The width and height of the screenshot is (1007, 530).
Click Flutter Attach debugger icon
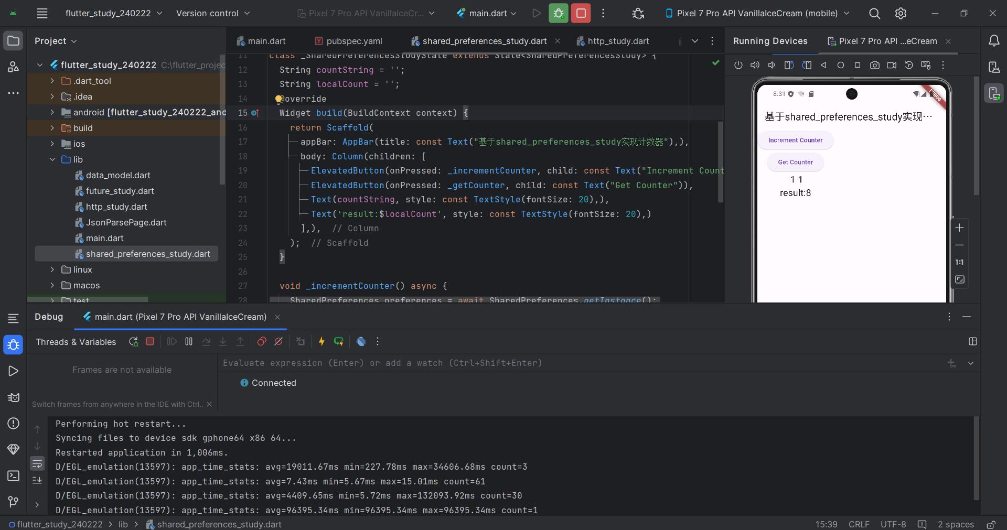point(638,13)
